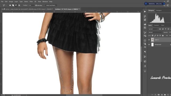
Task: Open the Glyphs panel icon
Action: pyautogui.click(x=145, y=66)
